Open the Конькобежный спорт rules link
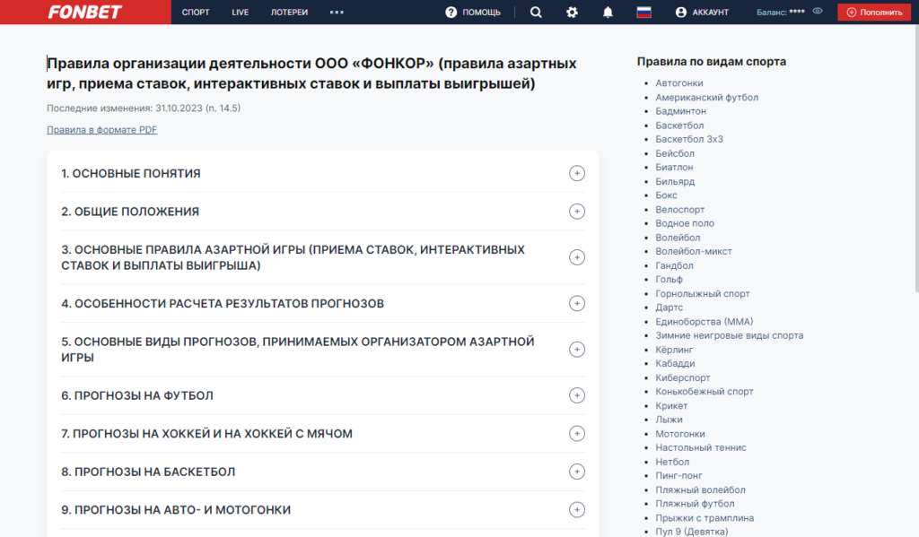This screenshot has width=919, height=537. pos(704,392)
